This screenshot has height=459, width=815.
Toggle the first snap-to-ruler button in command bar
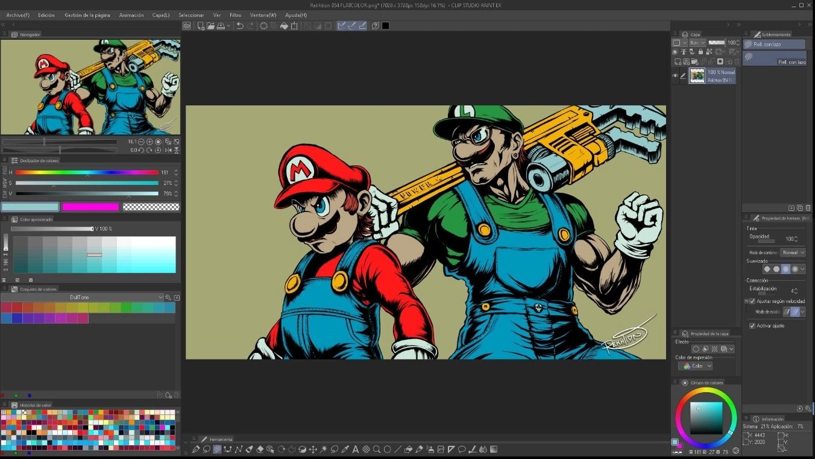342,26
